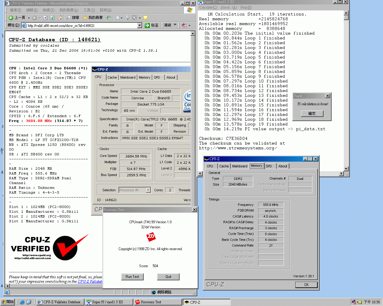Open the Calculate menu in Super PI

[x=208, y=7]
